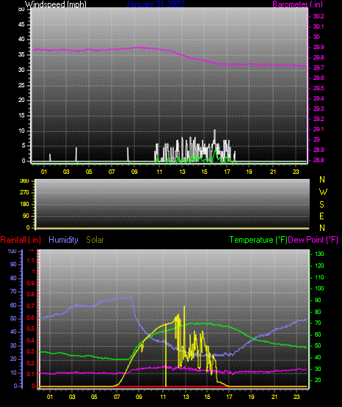Image resolution: width=342 pixels, height=407 pixels.
Task: Click the 50 humidity scale value
Action: coord(13,318)
